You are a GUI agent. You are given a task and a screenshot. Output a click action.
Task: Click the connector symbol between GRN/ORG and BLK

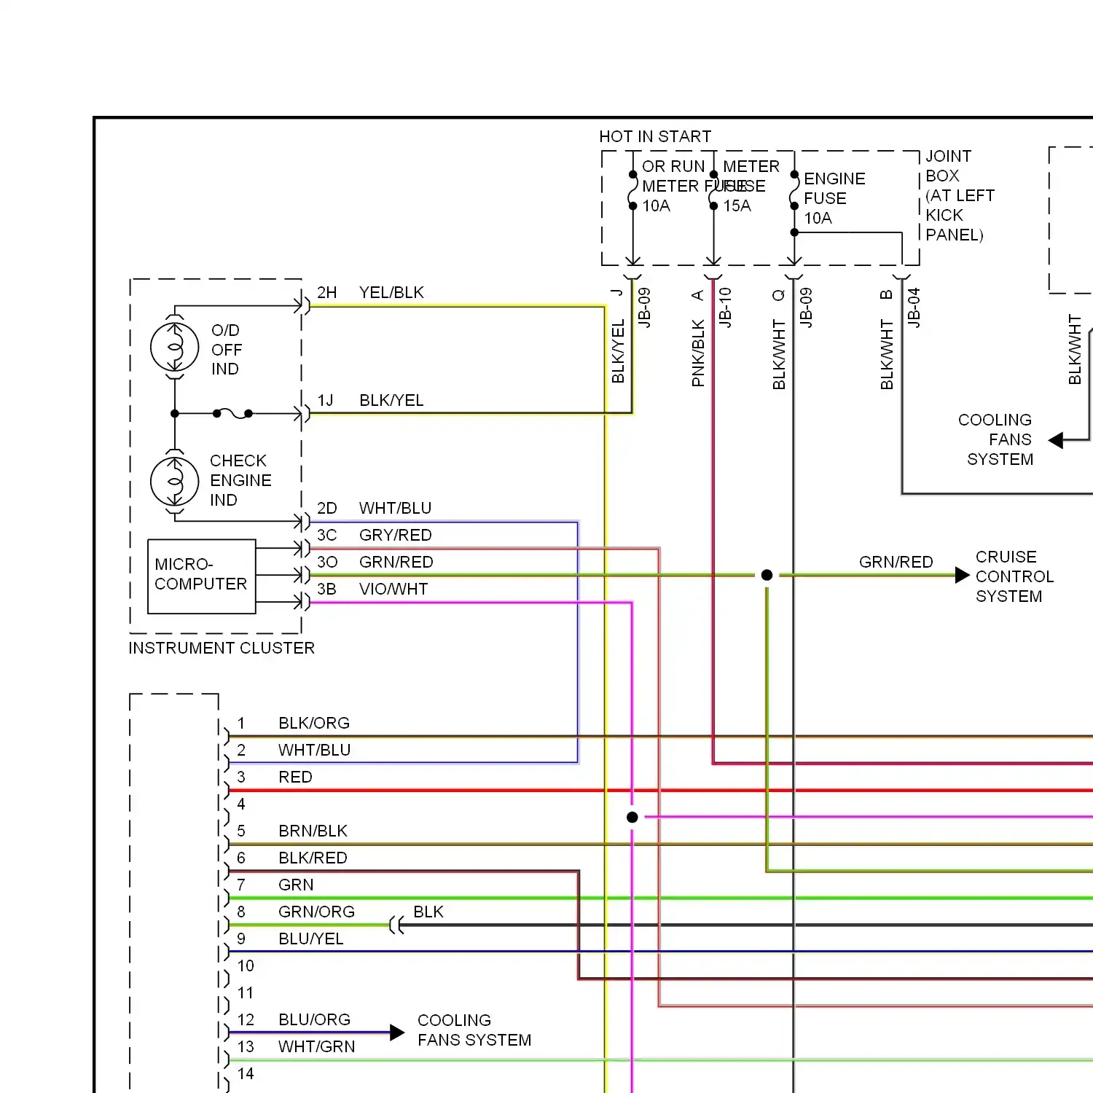pos(396,925)
